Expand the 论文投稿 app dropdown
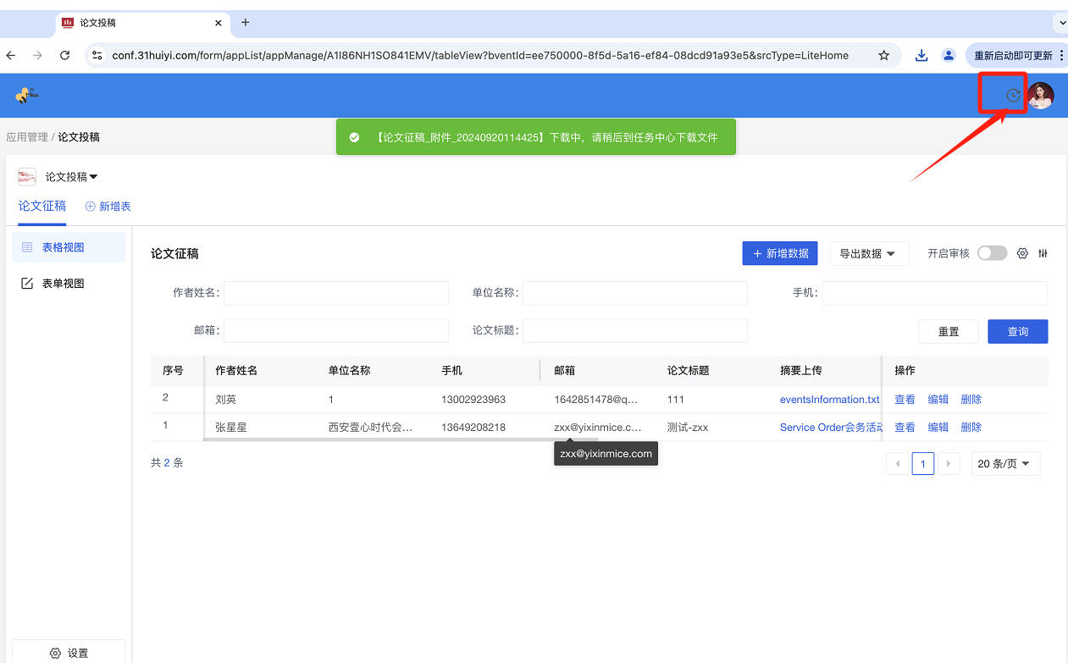The image size is (1068, 663). pyautogui.click(x=72, y=177)
